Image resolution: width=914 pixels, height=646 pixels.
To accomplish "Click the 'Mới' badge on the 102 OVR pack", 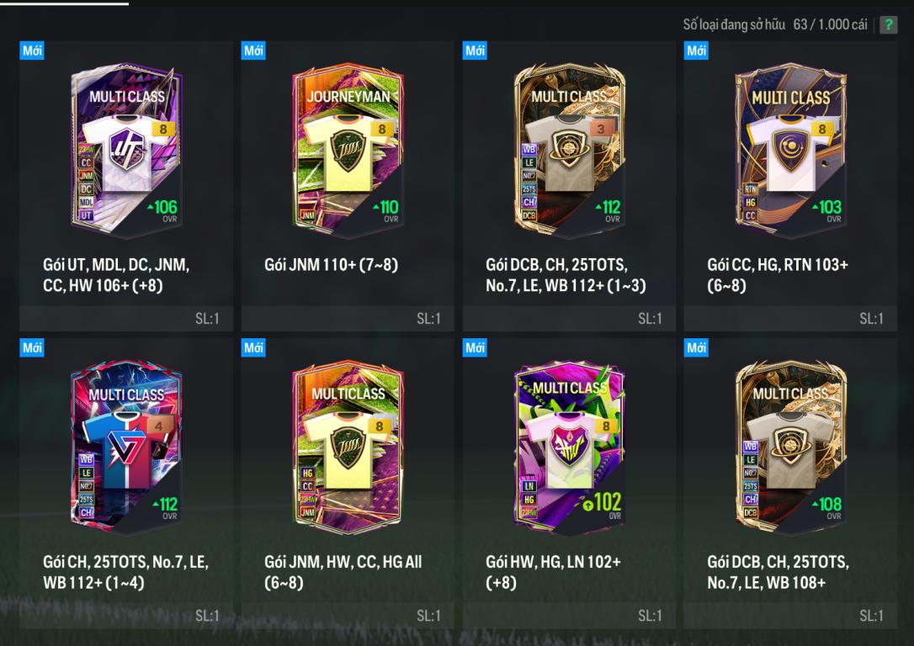I will pos(475,347).
